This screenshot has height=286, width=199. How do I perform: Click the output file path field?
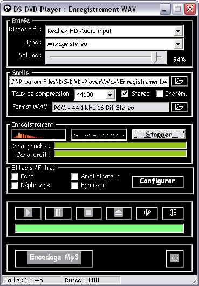[x=89, y=81]
